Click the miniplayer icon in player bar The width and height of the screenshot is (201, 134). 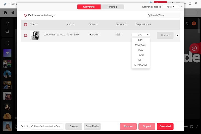click(x=192, y=127)
